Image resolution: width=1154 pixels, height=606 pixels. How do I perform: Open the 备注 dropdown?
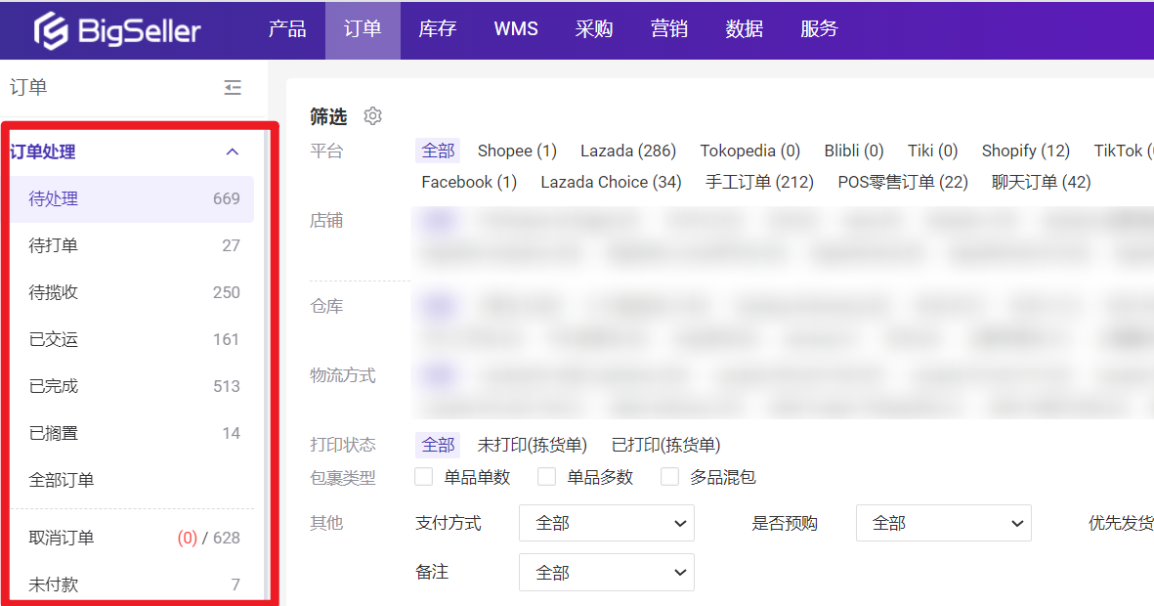tap(606, 572)
